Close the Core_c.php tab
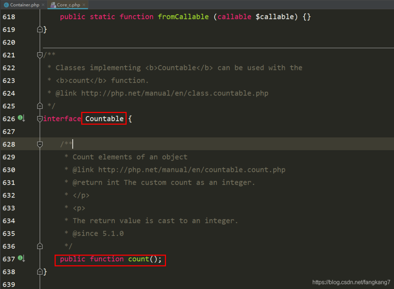Screen dimensions: 394x289 pyautogui.click(x=84, y=5)
